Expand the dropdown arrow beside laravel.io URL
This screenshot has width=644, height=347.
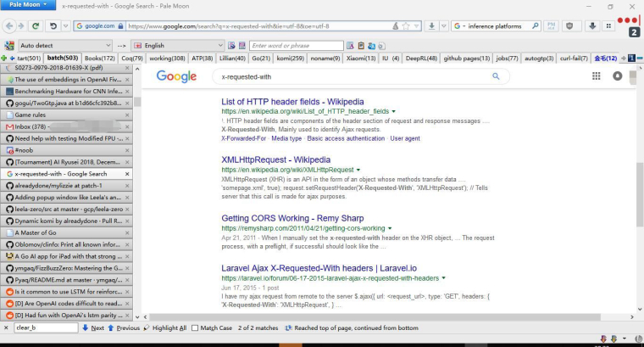tap(443, 278)
